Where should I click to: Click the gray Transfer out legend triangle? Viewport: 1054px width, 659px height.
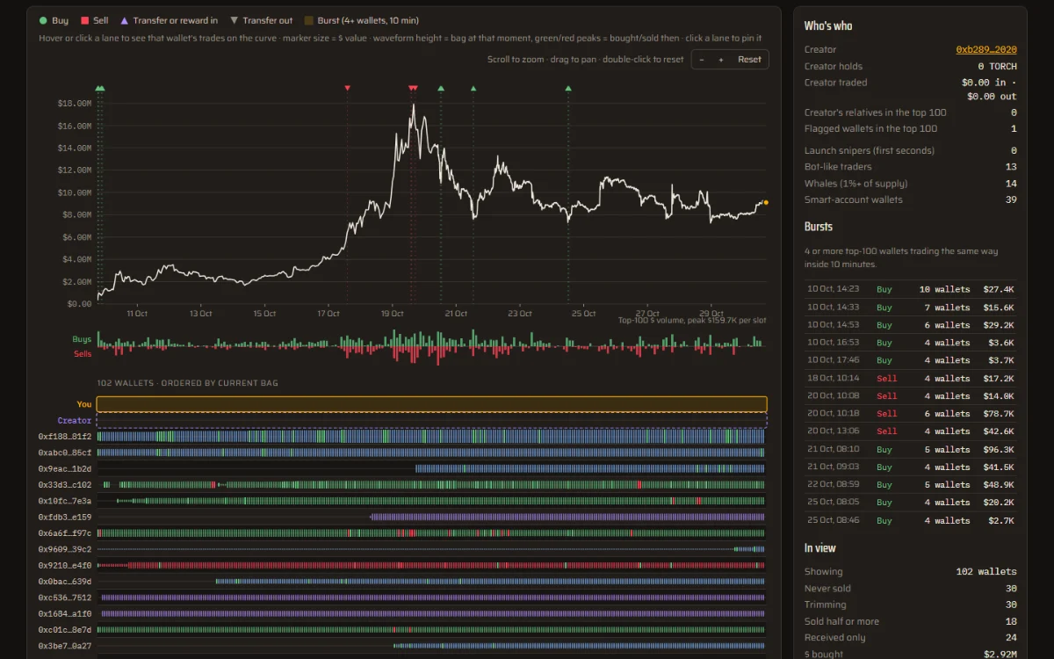click(x=234, y=20)
